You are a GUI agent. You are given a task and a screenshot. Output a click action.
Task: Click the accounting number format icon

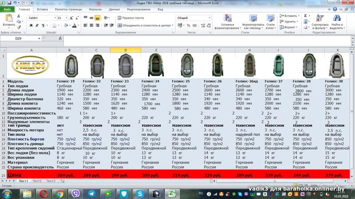180,25
